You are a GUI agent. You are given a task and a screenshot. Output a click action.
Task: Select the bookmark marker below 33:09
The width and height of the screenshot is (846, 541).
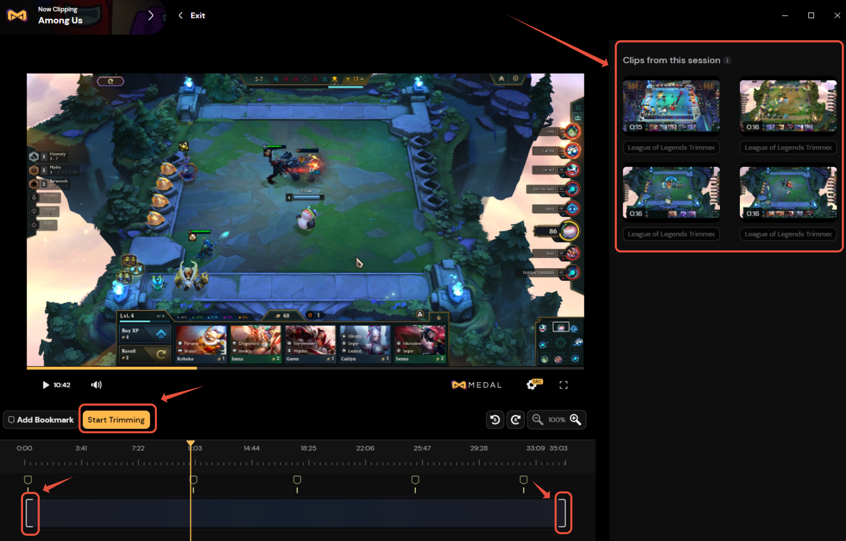(524, 480)
